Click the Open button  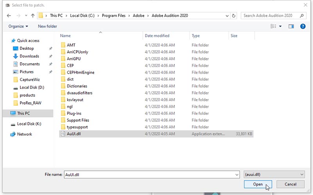258,184
